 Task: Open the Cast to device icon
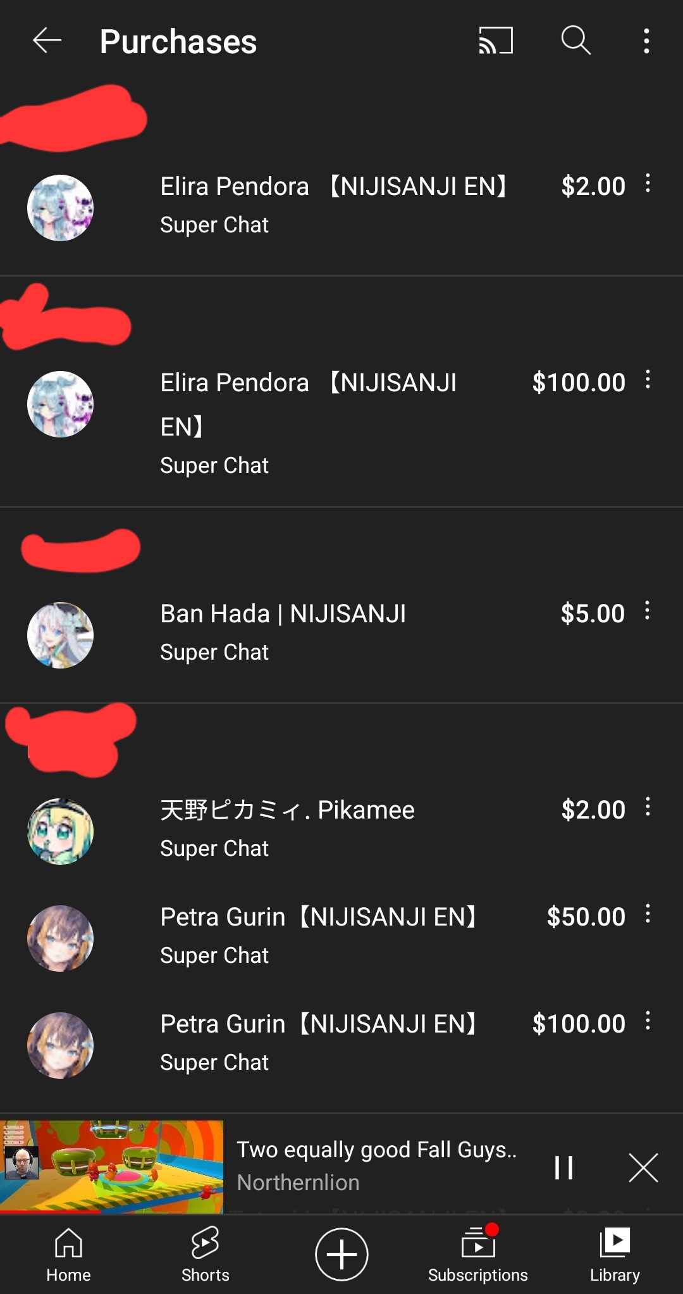tap(496, 41)
